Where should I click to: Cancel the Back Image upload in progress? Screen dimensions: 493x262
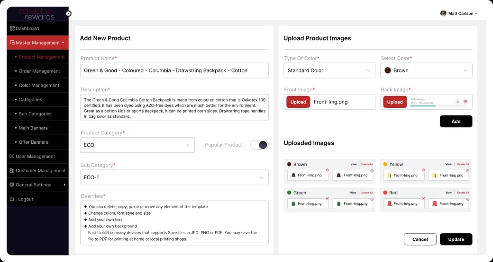(466, 102)
